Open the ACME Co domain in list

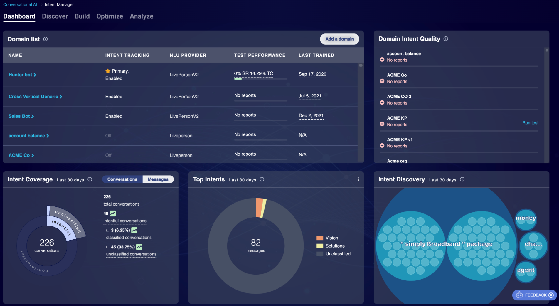[21, 155]
